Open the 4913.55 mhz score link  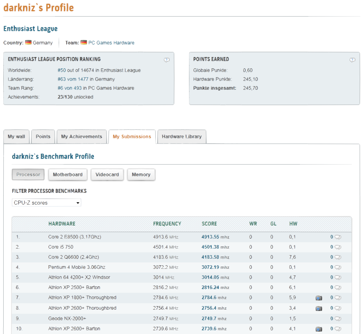coord(215,237)
